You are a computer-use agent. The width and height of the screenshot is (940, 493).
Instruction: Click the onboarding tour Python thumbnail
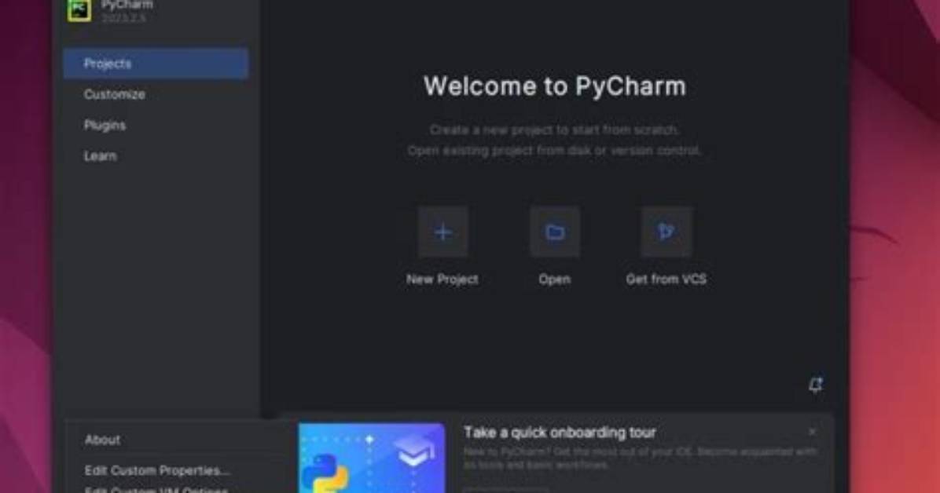point(373,458)
